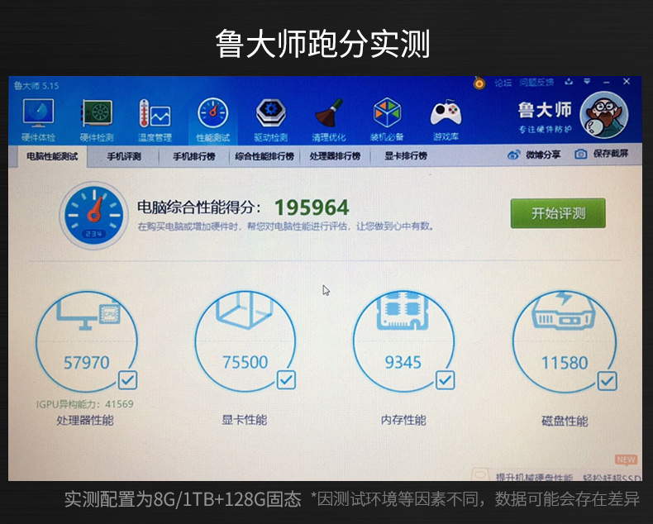653x524 pixels.
Task: Open the 装机必备 essential software cube icon
Action: pyautogui.click(x=387, y=113)
